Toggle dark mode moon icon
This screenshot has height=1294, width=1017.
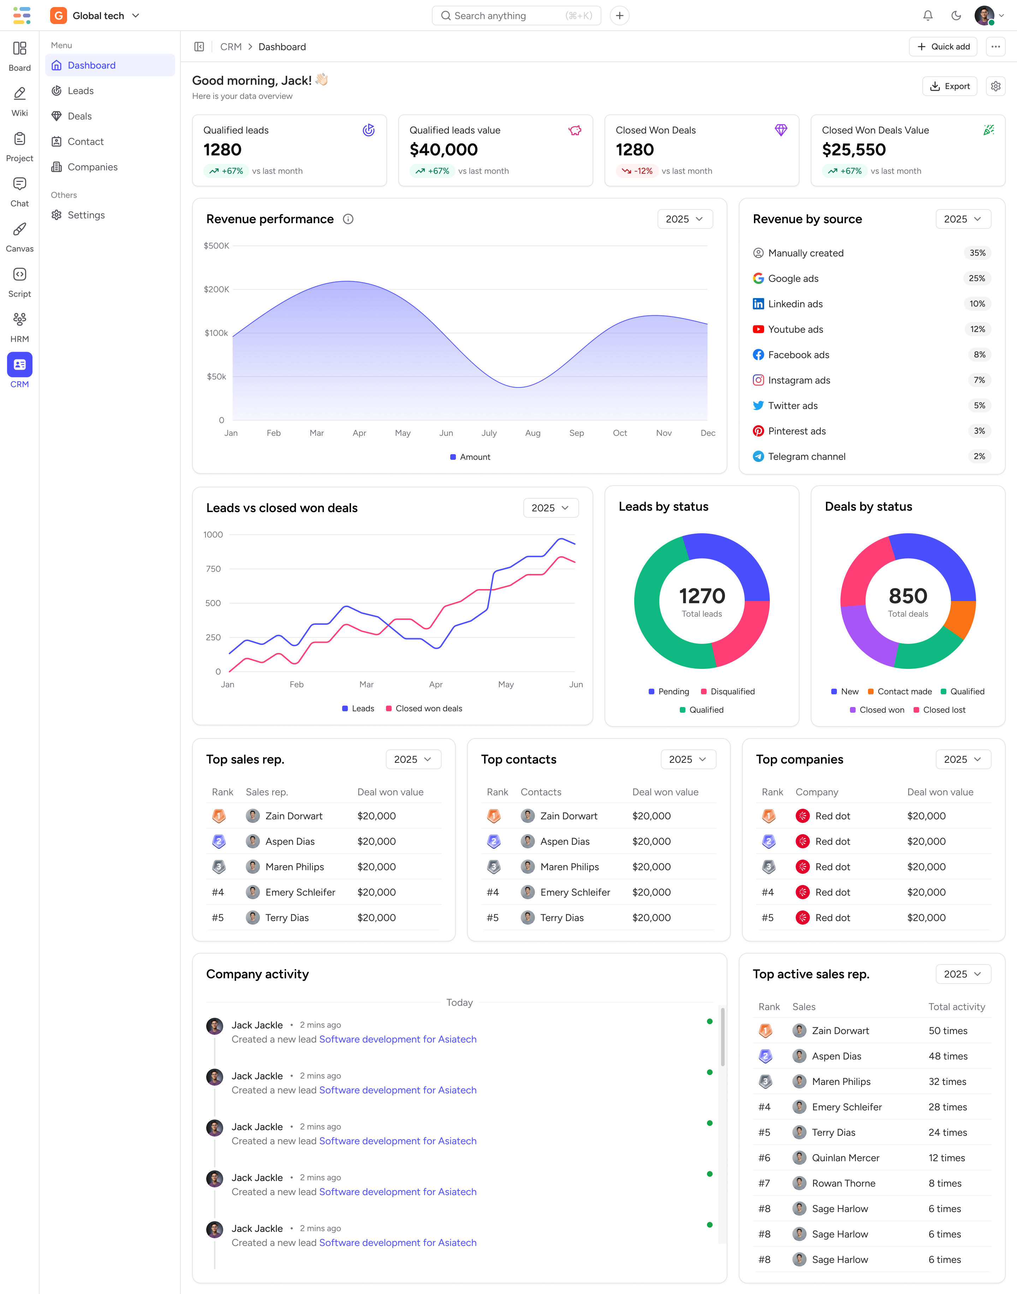point(956,16)
